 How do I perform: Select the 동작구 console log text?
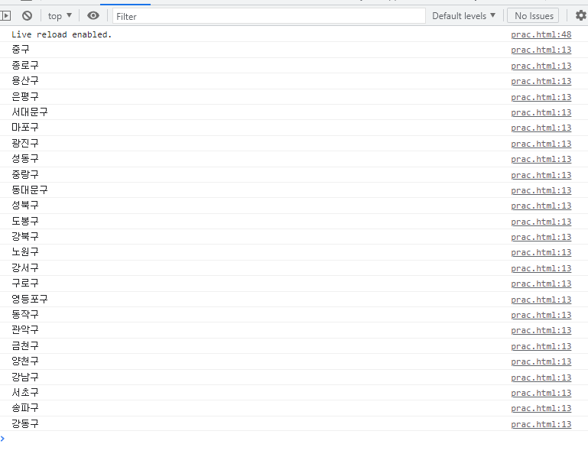click(24, 314)
